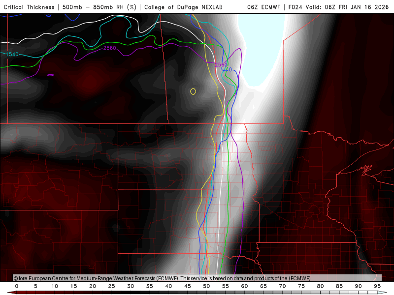The height and width of the screenshot is (295, 394).
Task: Click the color scale '95' tick label
Action: click(377, 286)
